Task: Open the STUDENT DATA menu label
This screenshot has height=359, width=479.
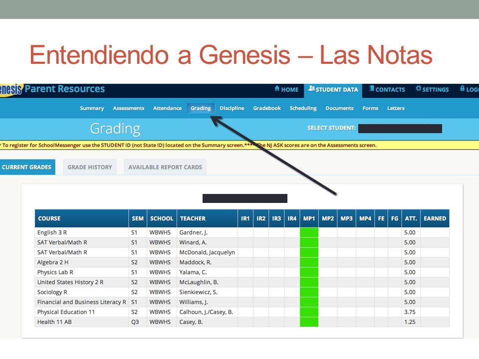Action: point(337,90)
